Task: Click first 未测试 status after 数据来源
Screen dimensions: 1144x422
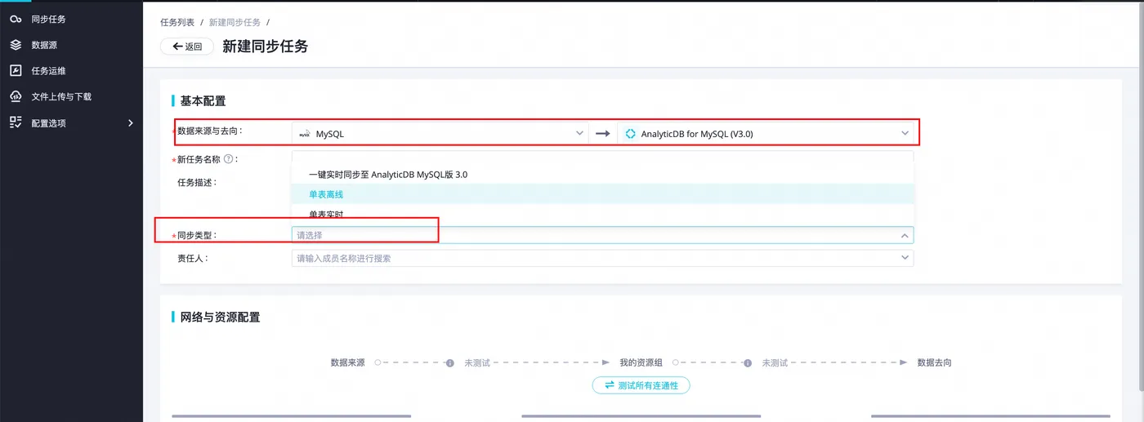Action: (x=477, y=362)
